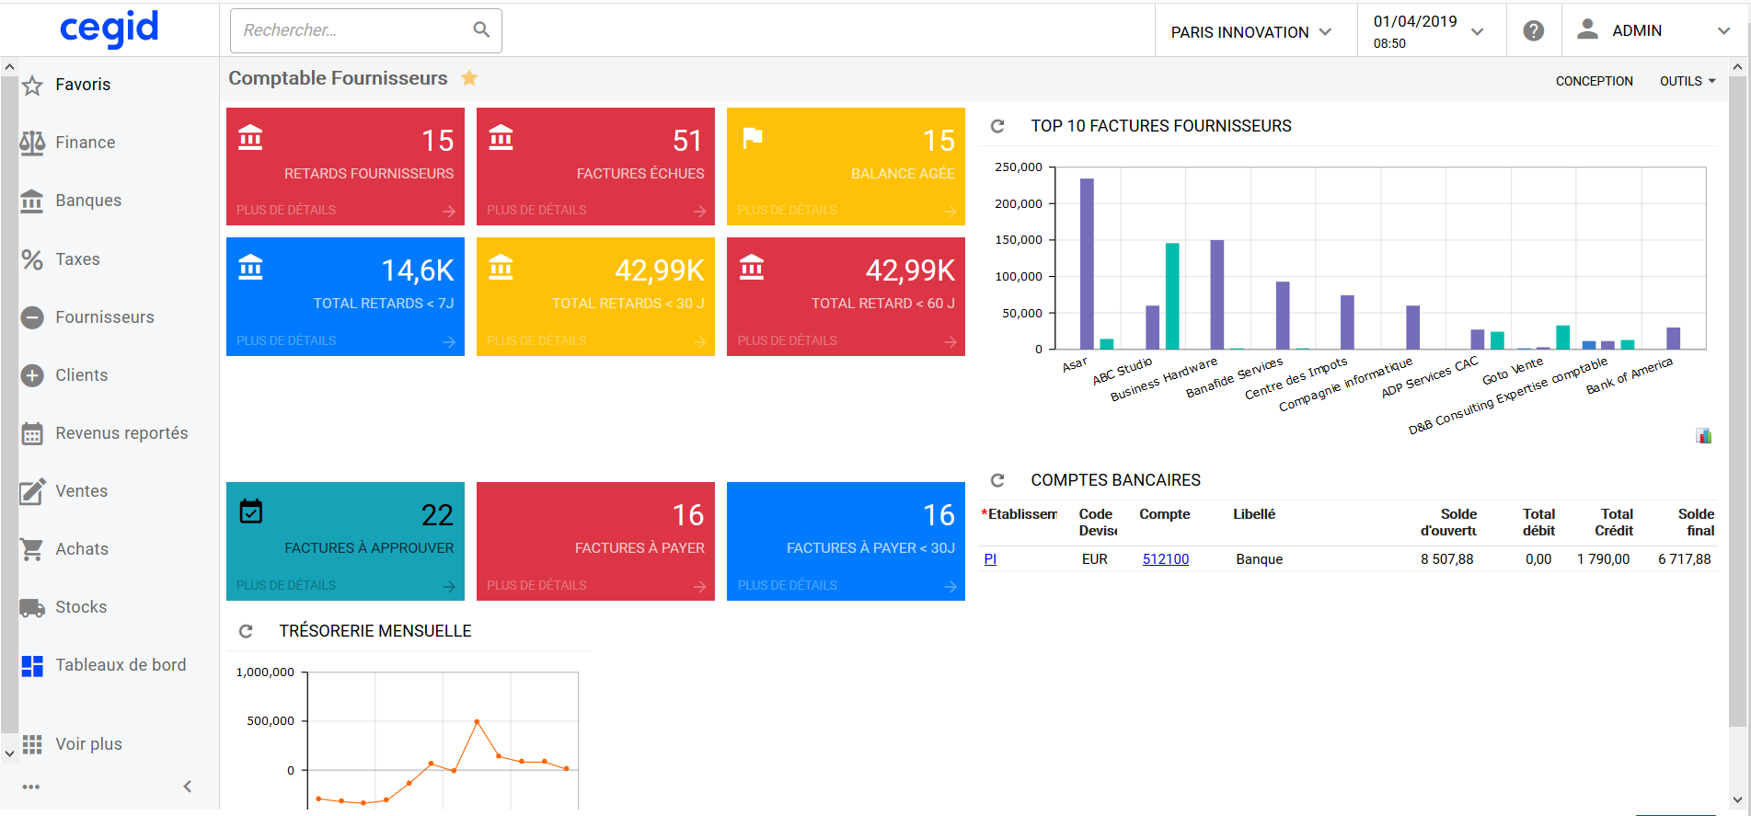
Task: Click the 15 Balance Agée tile
Action: point(846,167)
